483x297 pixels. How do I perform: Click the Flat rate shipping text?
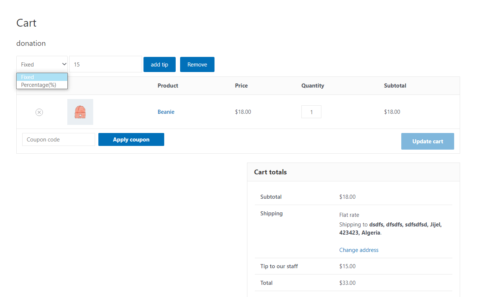(x=349, y=215)
